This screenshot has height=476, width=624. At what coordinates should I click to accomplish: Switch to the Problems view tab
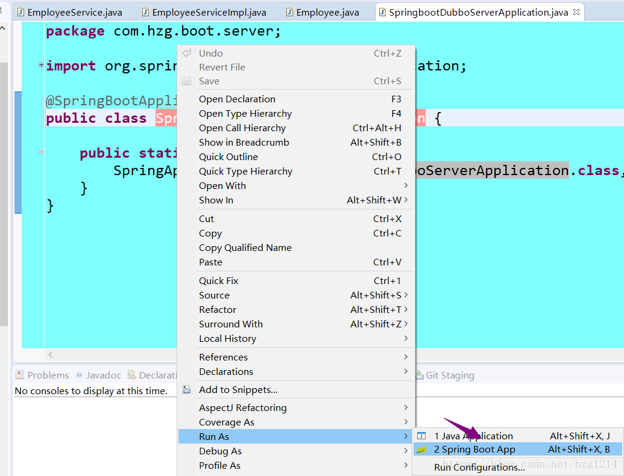click(42, 375)
